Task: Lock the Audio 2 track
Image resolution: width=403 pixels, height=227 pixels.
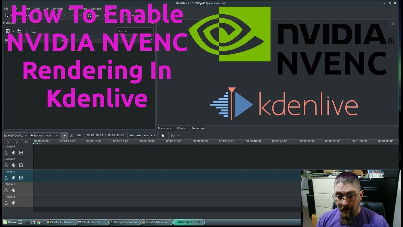Action: [x=6, y=203]
